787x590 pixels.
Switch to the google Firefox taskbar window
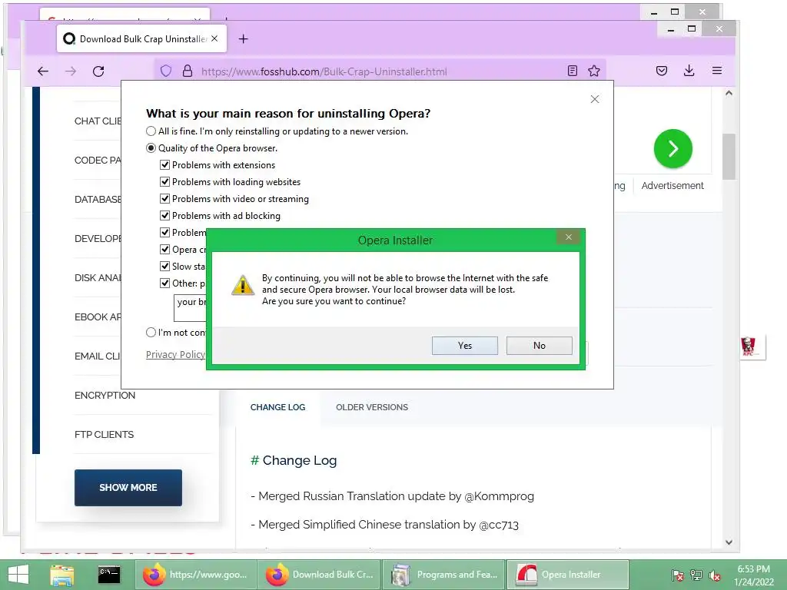[195, 575]
